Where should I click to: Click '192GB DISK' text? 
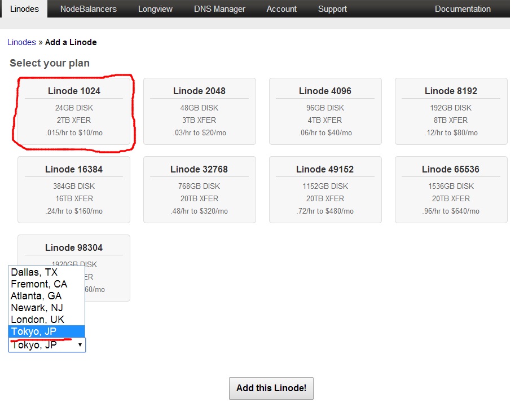[x=451, y=108]
